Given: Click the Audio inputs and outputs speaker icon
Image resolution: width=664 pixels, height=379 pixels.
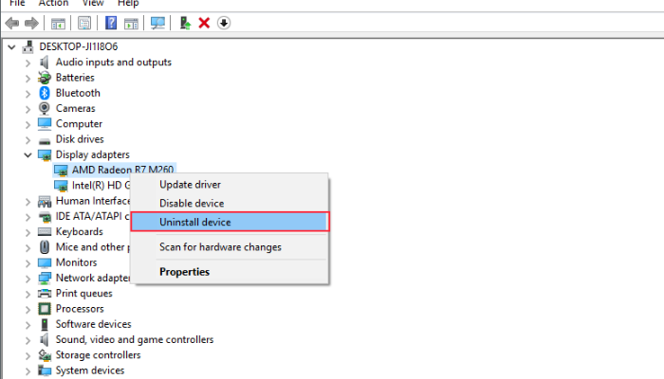Looking at the screenshot, I should click(x=44, y=63).
